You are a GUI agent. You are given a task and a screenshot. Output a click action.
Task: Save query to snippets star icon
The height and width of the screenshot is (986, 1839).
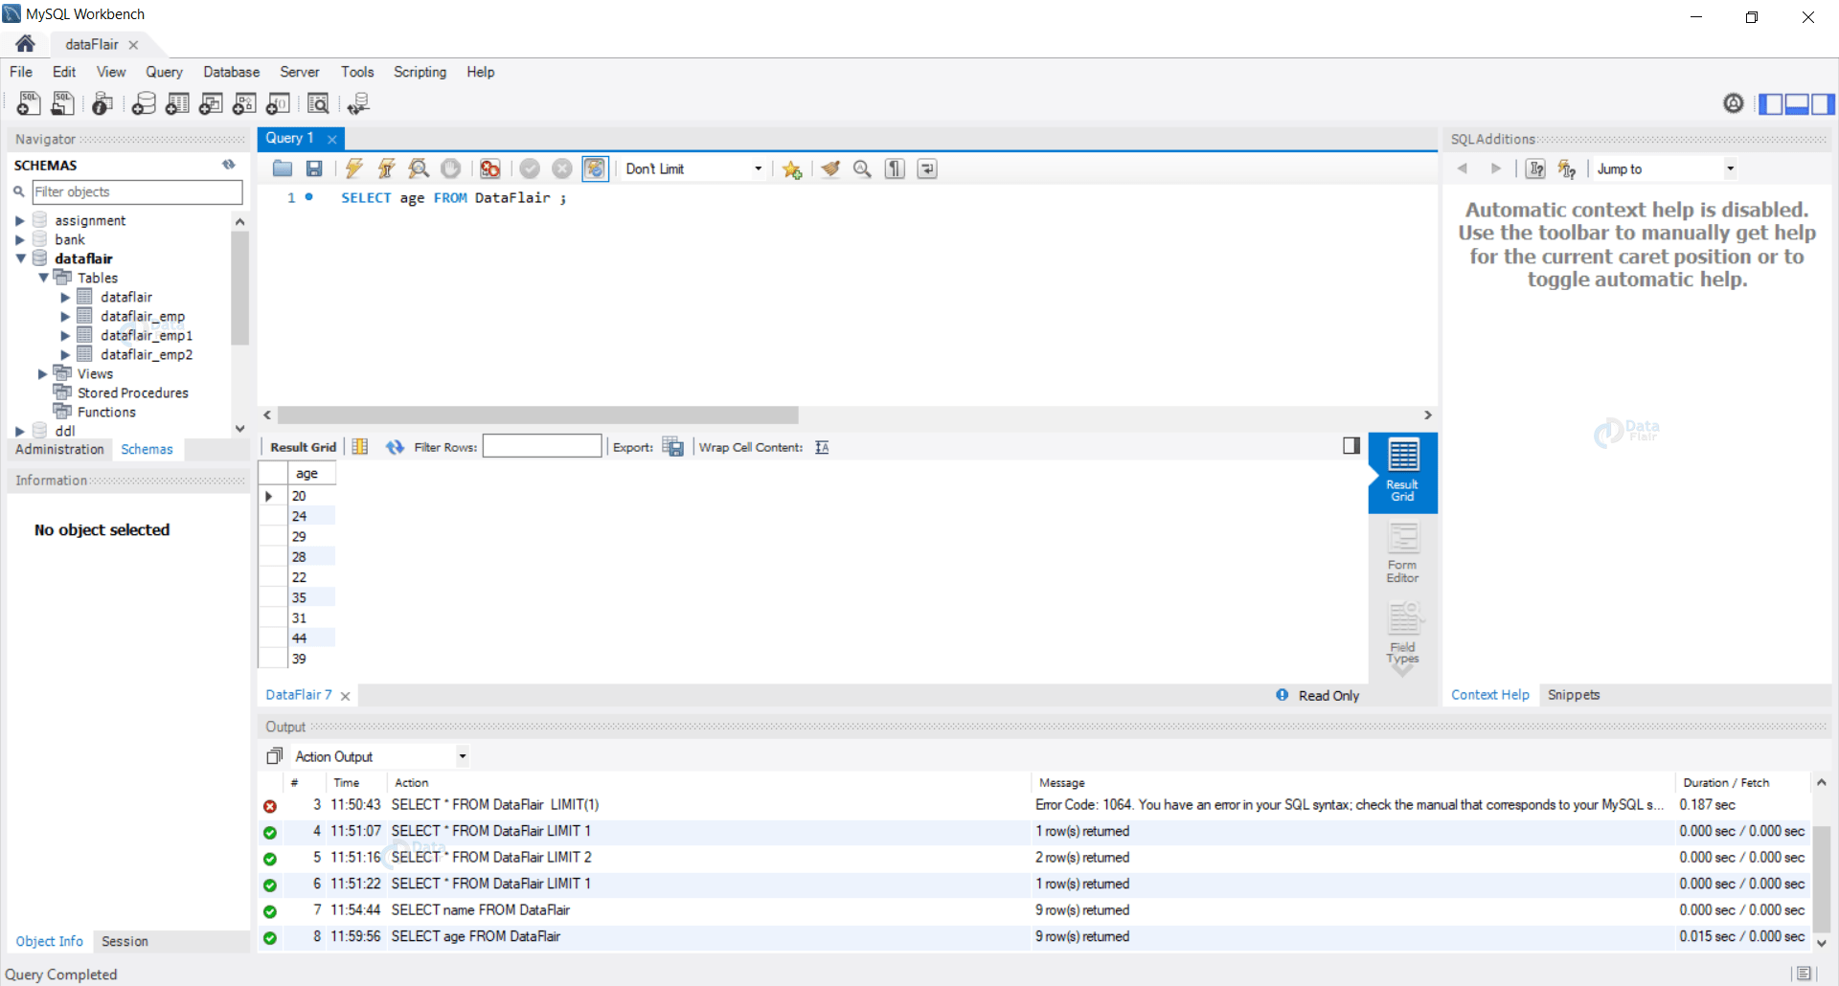(792, 168)
